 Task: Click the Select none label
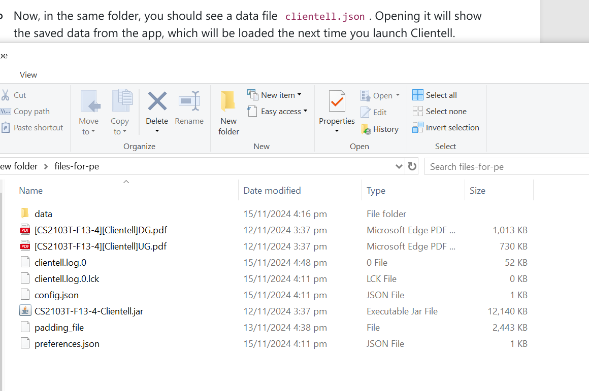pyautogui.click(x=446, y=111)
